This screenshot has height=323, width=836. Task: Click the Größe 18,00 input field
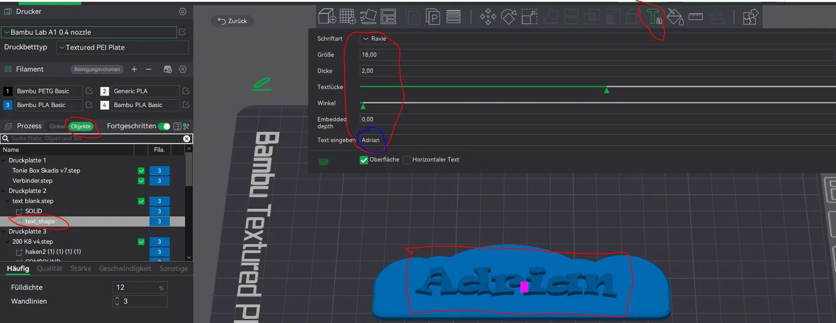point(597,55)
